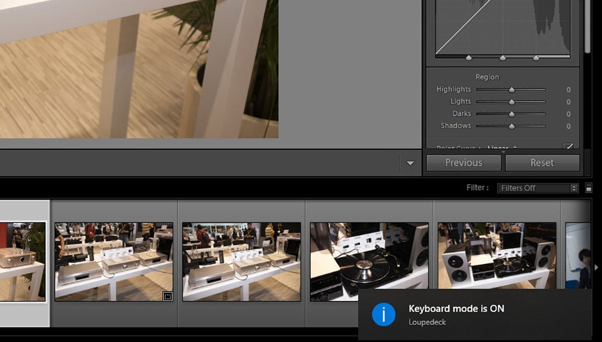Screen dimensions: 602x342
Task: Click the Highlights slider handle
Action: click(x=512, y=90)
